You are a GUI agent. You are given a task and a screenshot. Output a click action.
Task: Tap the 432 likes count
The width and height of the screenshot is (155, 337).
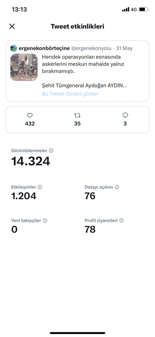[x=30, y=124]
